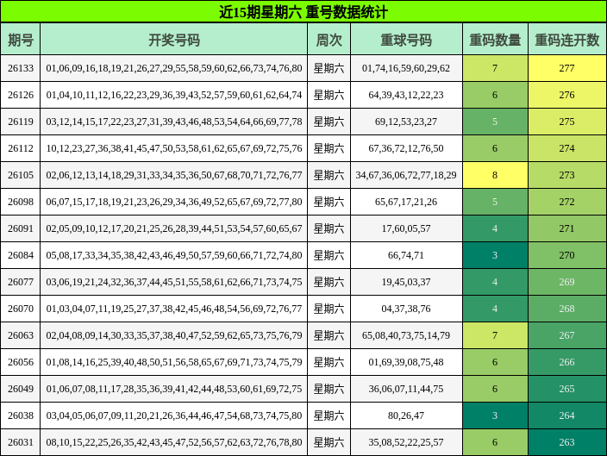The width and height of the screenshot is (607, 456).
Task: Click the consecutive count cell 266
Action: (567, 362)
